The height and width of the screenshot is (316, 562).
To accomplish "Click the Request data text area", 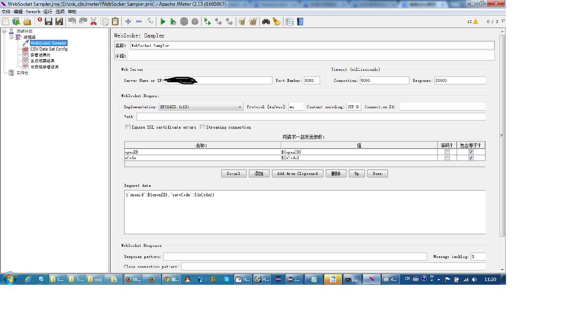I will 305,212.
